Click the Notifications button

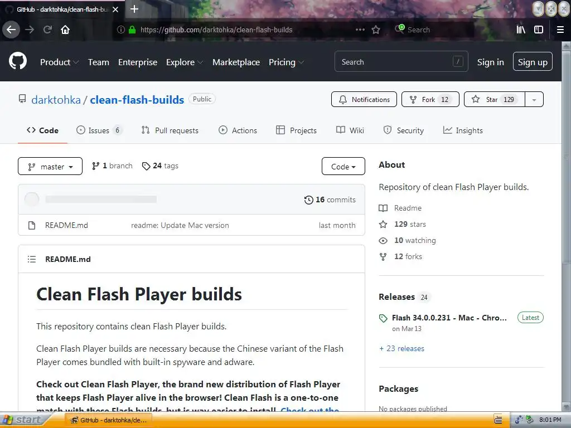click(x=364, y=99)
